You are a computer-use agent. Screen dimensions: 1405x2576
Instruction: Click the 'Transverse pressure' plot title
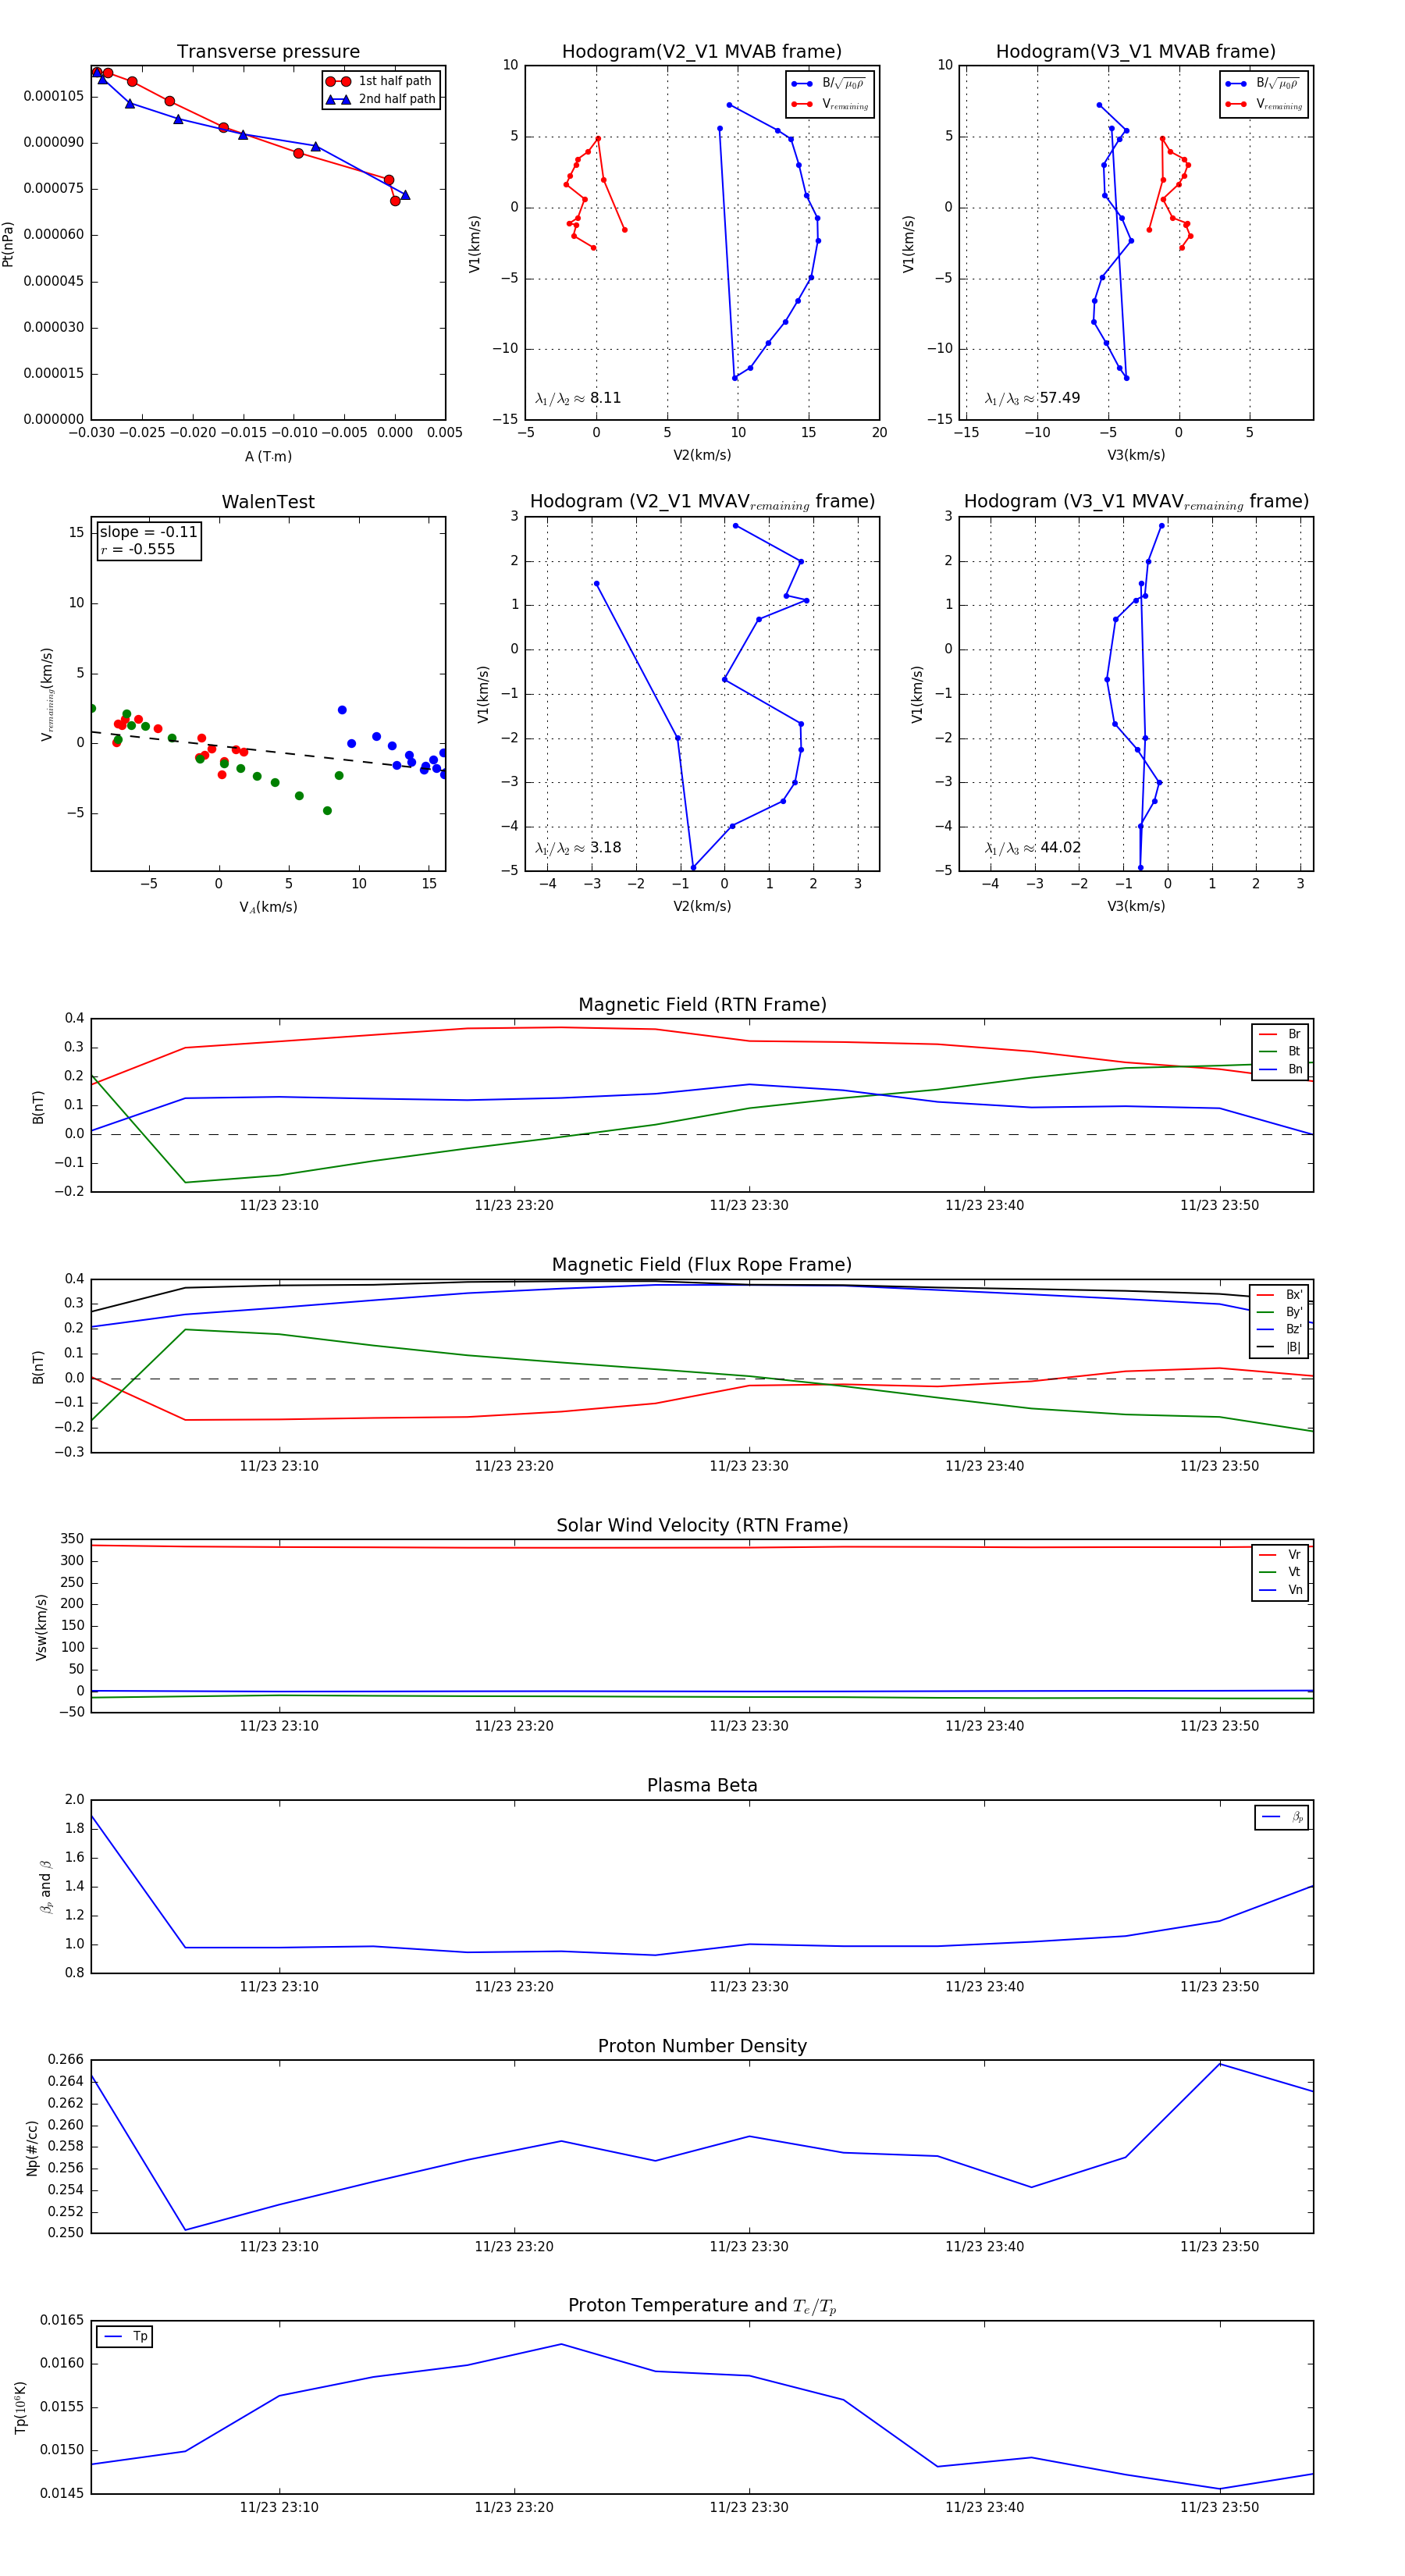[268, 52]
